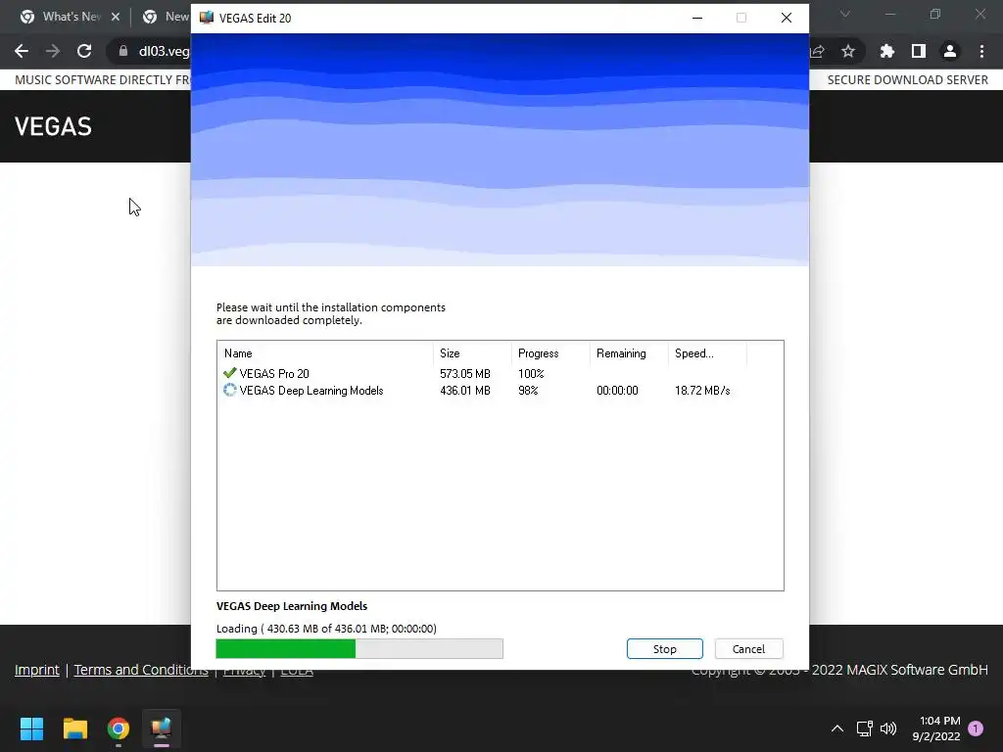Click the VEGAS logo on the webpage
Viewport: 1003px width, 752px height.
point(53,126)
